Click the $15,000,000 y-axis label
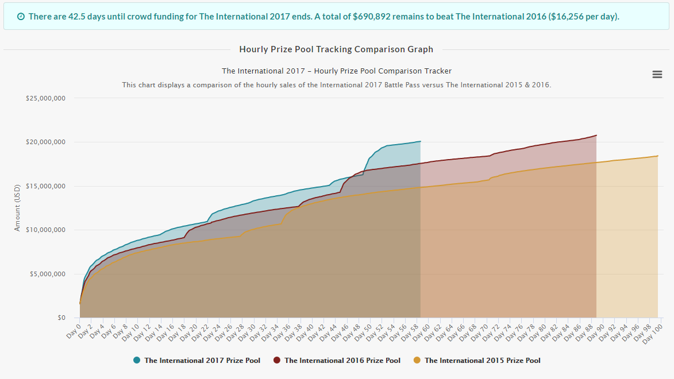674x379 pixels. (45, 186)
